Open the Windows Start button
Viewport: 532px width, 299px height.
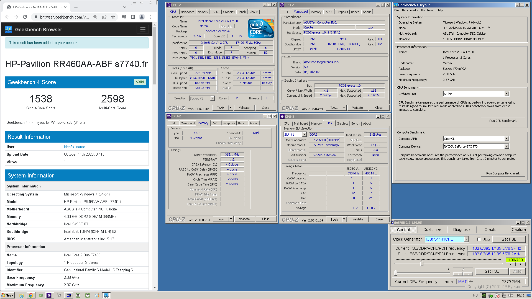7,295
